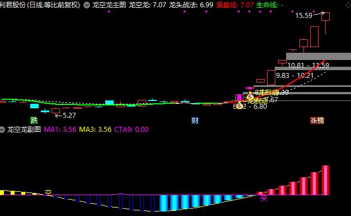The height and width of the screenshot is (216, 351).
Task: Click the magenta 买 buy signal marker
Action: (264, 198)
